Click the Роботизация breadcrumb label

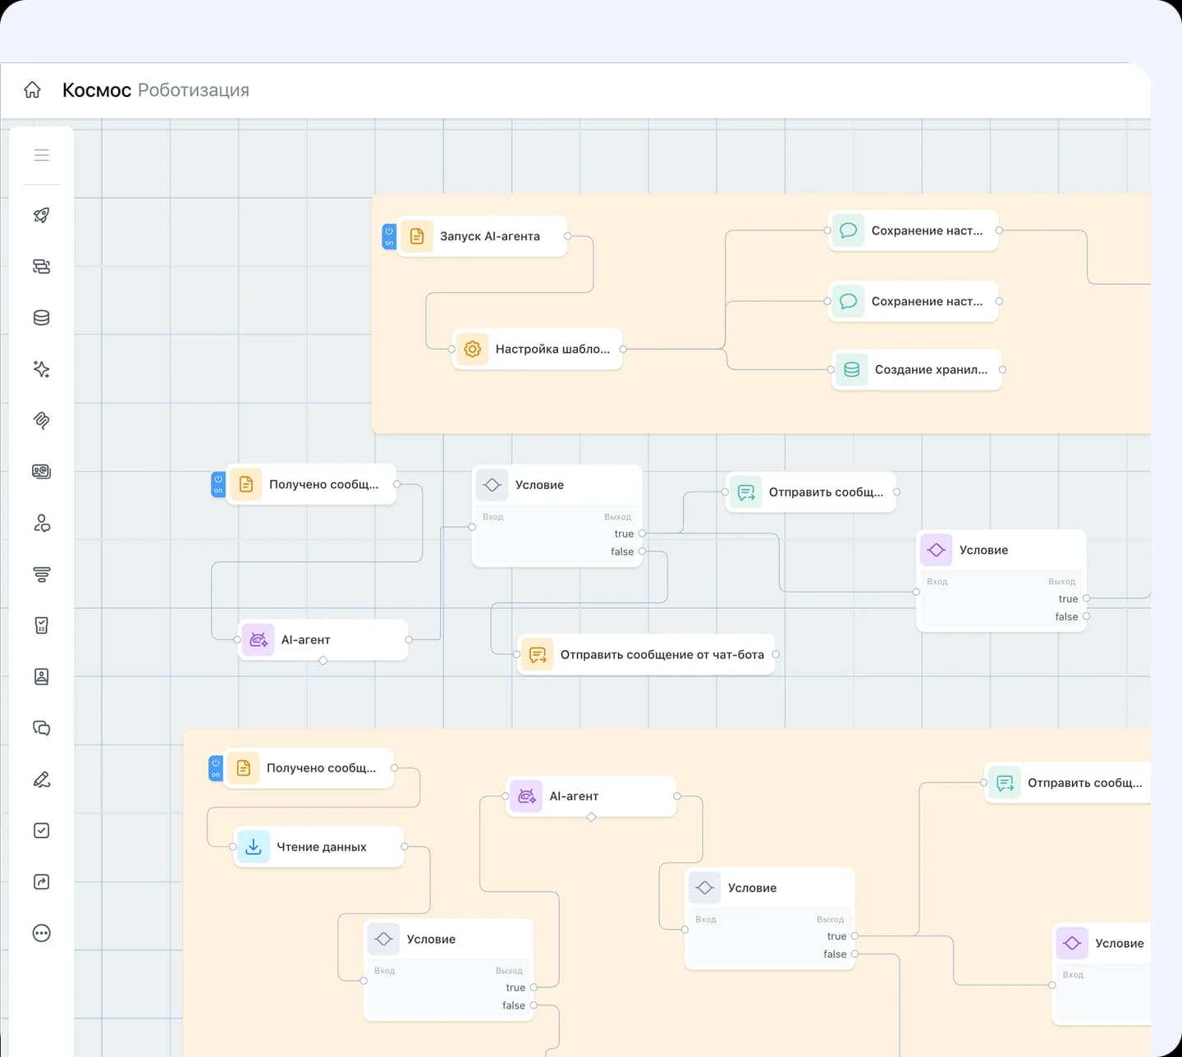pos(194,90)
